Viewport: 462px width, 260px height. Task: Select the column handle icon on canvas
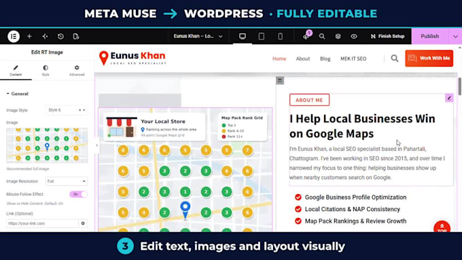(280, 80)
